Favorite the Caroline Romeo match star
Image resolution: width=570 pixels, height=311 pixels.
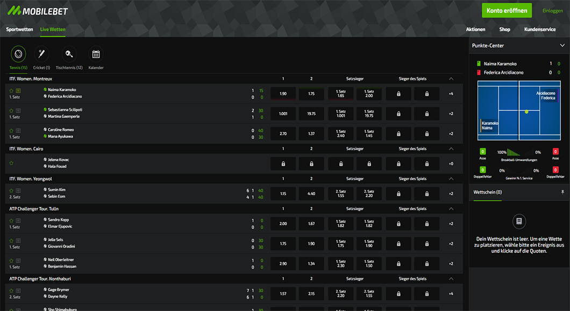[11, 130]
